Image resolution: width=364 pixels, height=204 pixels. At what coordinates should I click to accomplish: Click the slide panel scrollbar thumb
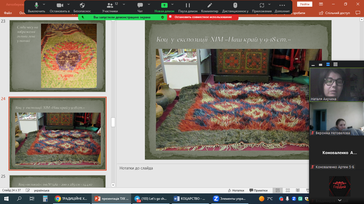(x=113, y=122)
